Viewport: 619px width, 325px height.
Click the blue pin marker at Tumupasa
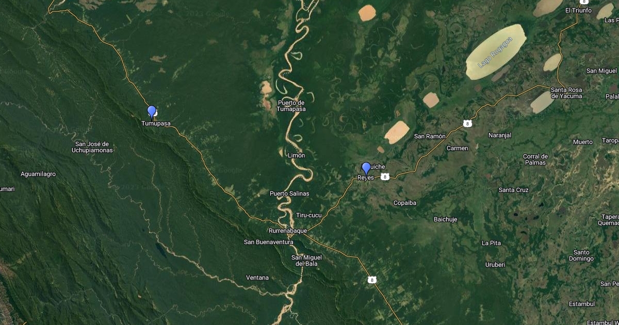(152, 112)
